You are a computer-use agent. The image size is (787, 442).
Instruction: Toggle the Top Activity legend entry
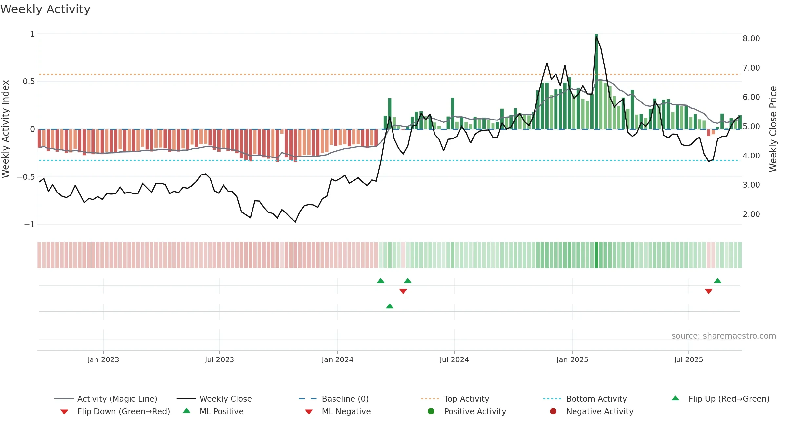(455, 399)
